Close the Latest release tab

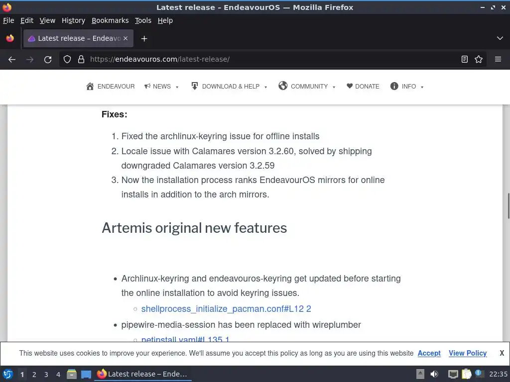(x=126, y=38)
